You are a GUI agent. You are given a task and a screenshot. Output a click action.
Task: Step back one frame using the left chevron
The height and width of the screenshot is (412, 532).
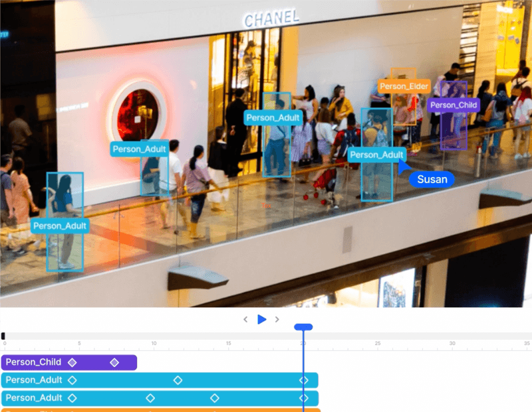coord(247,319)
